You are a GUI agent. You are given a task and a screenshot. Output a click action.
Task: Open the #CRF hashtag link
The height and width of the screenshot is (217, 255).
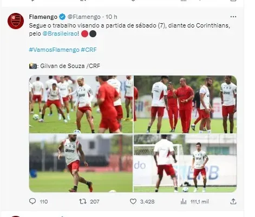coord(89,50)
